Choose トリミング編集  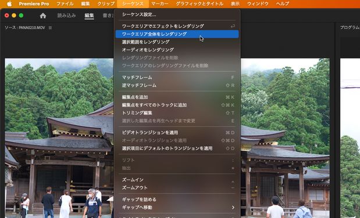click(x=177, y=113)
